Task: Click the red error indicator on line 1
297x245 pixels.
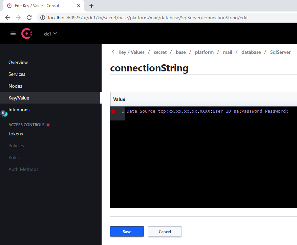Action: pyautogui.click(x=113, y=111)
